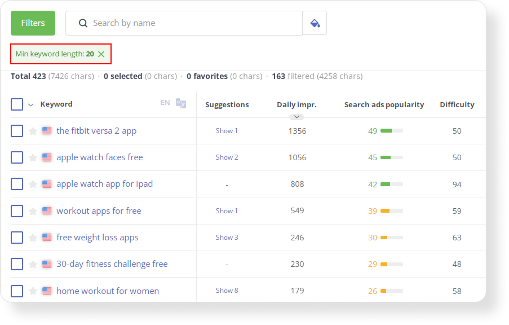Click the star for 'workout apps for free'
The width and height of the screenshot is (509, 325).
(x=33, y=211)
